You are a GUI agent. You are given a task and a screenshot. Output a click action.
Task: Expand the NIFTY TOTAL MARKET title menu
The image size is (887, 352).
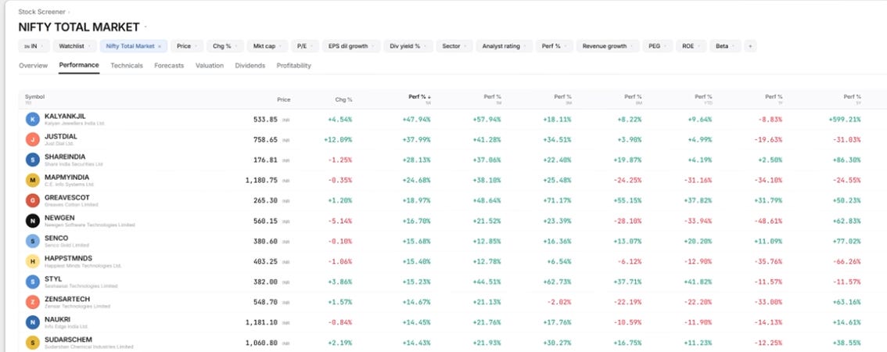pyautogui.click(x=145, y=27)
